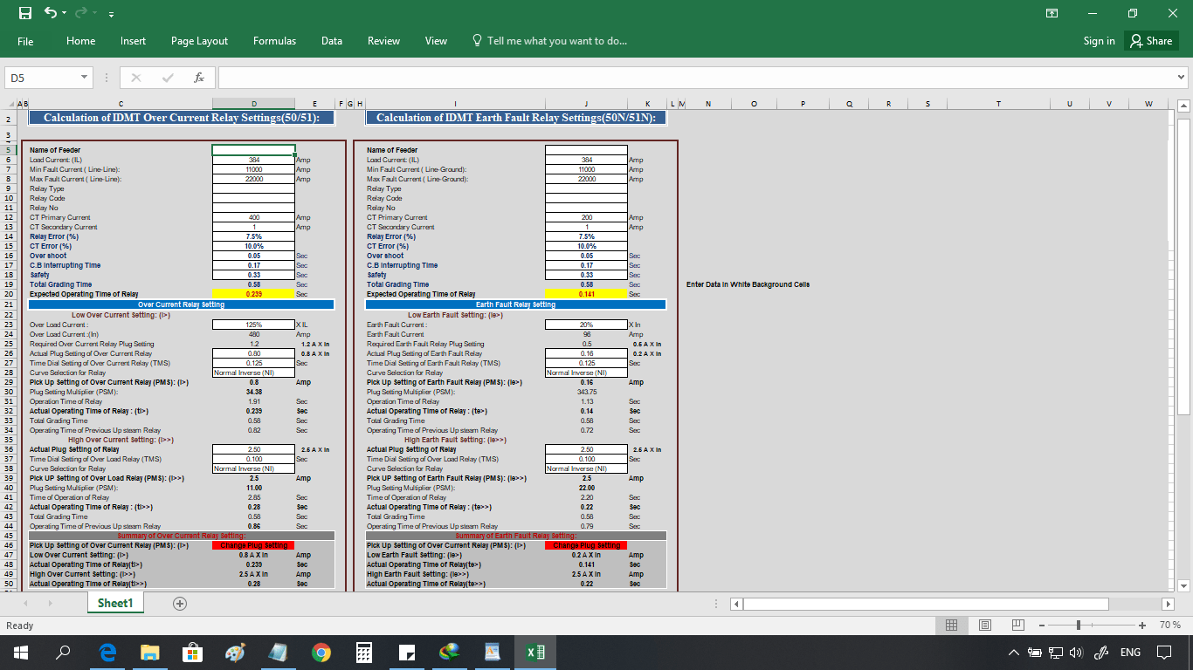Open the Formulas tab

[x=274, y=41]
